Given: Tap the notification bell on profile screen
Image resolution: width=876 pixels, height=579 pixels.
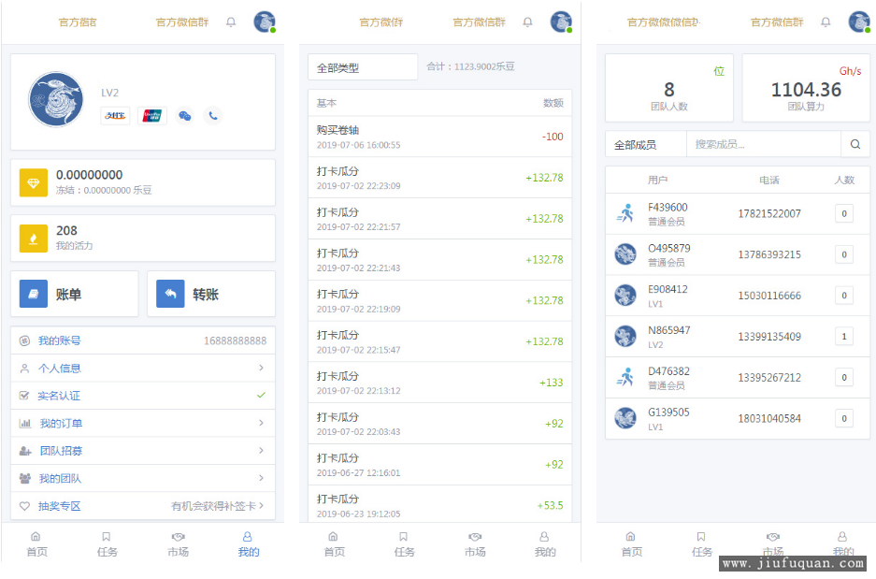Looking at the screenshot, I should click(x=231, y=22).
